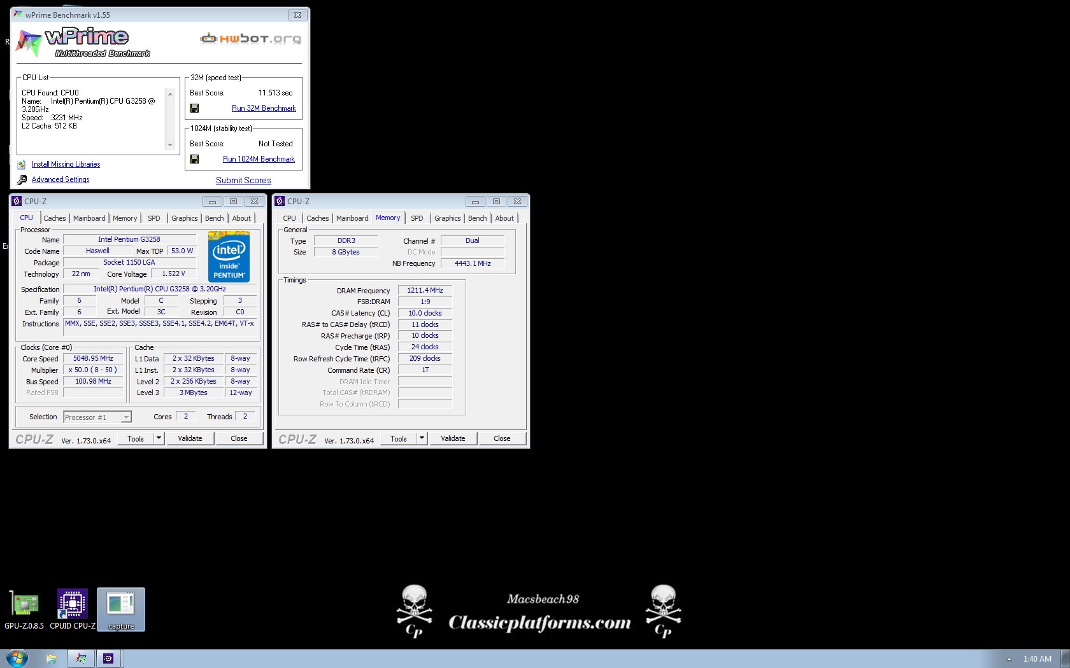Show hidden system tray icons
The height and width of the screenshot is (668, 1070).
point(1009,659)
